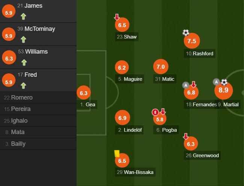Image resolution: width=244 pixels, height=186 pixels.
Task: Click the assist badge above Martial
Action: pyautogui.click(x=216, y=82)
